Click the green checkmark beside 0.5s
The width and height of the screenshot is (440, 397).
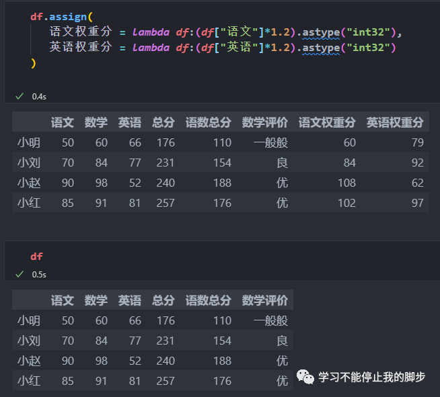click(20, 274)
